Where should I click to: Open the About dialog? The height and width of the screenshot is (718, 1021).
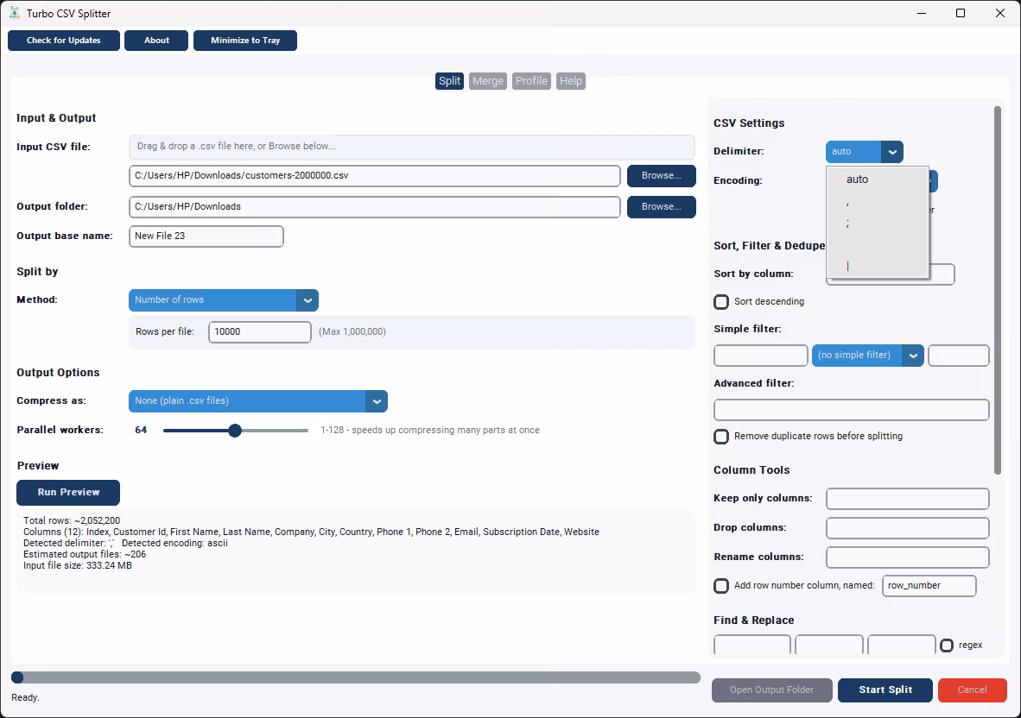point(156,41)
